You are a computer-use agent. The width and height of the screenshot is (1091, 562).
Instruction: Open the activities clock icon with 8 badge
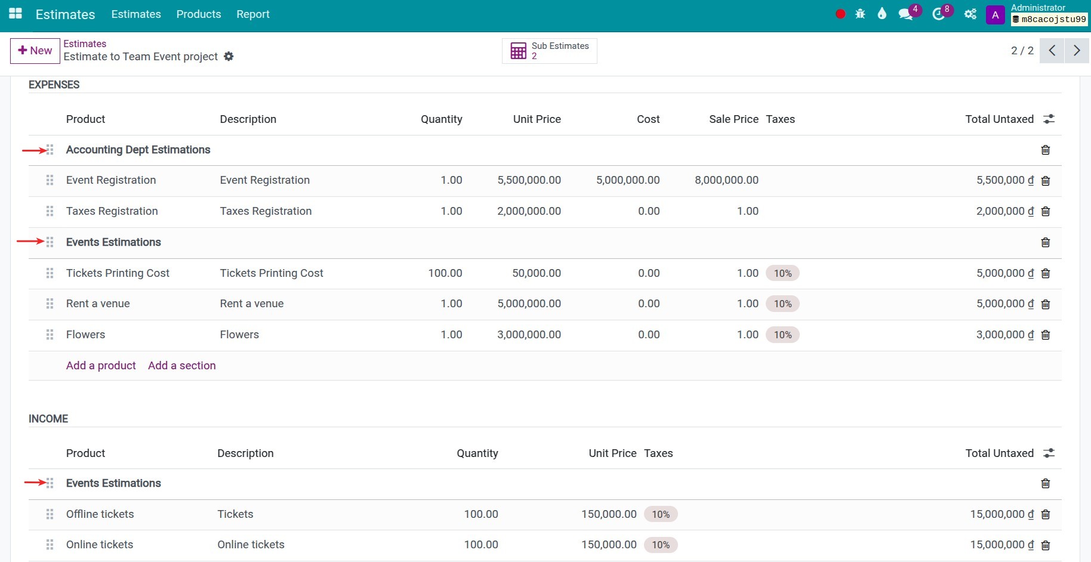tap(939, 14)
